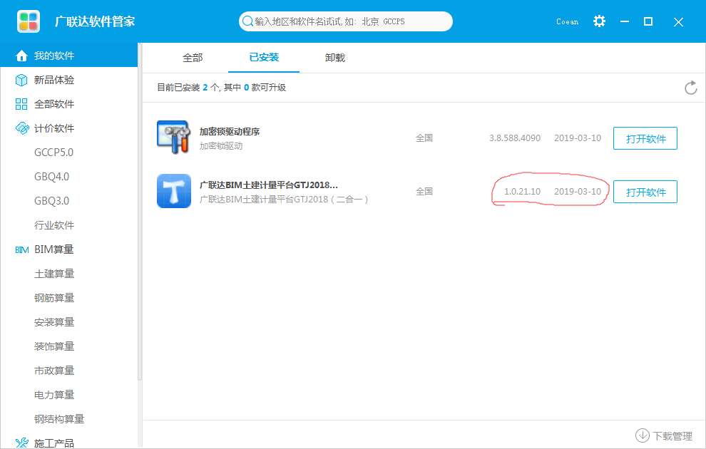
Task: Click the 加密锁驱动程序 title text
Action: coord(230,131)
